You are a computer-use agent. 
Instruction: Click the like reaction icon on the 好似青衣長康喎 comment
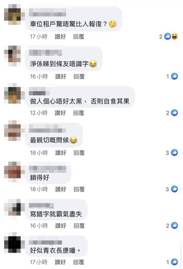174,262
